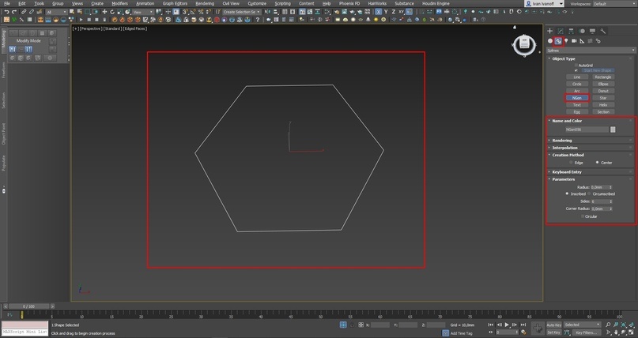The width and height of the screenshot is (638, 338).
Task: Click the Play Animation button
Action: (x=507, y=325)
